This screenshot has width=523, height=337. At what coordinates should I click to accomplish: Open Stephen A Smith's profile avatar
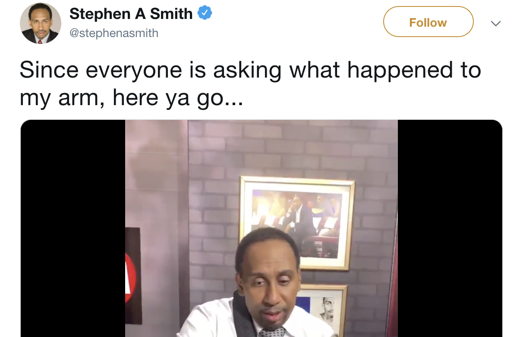(41, 23)
